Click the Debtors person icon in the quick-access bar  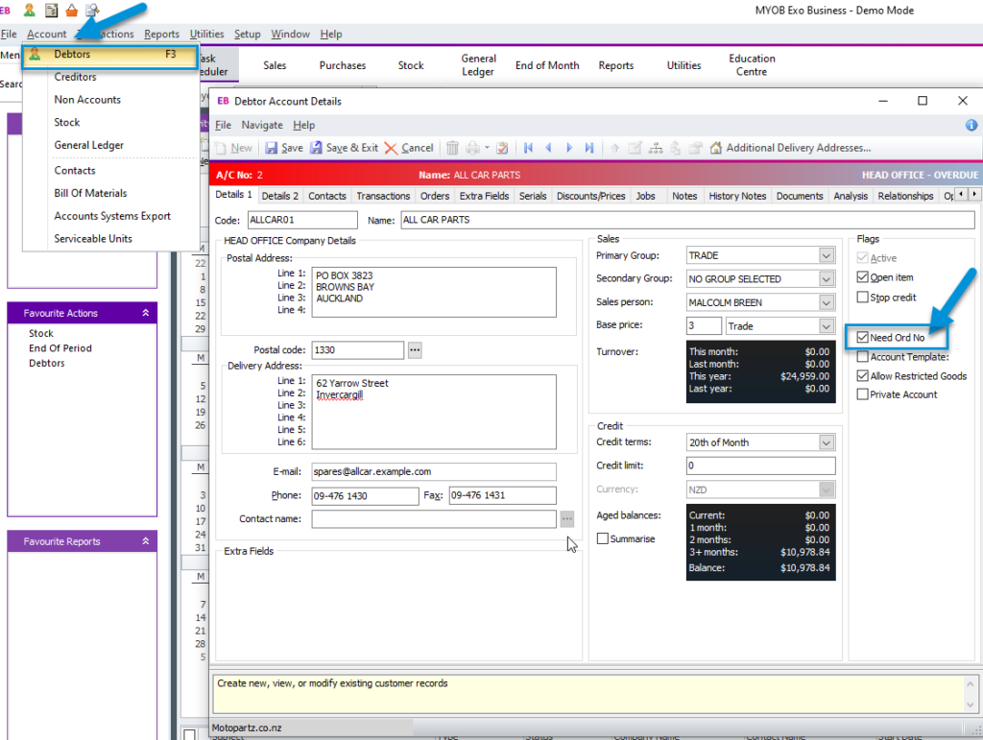point(29,10)
